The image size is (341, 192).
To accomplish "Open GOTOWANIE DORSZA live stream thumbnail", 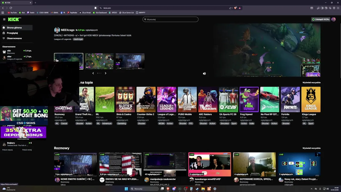I will [254, 165].
